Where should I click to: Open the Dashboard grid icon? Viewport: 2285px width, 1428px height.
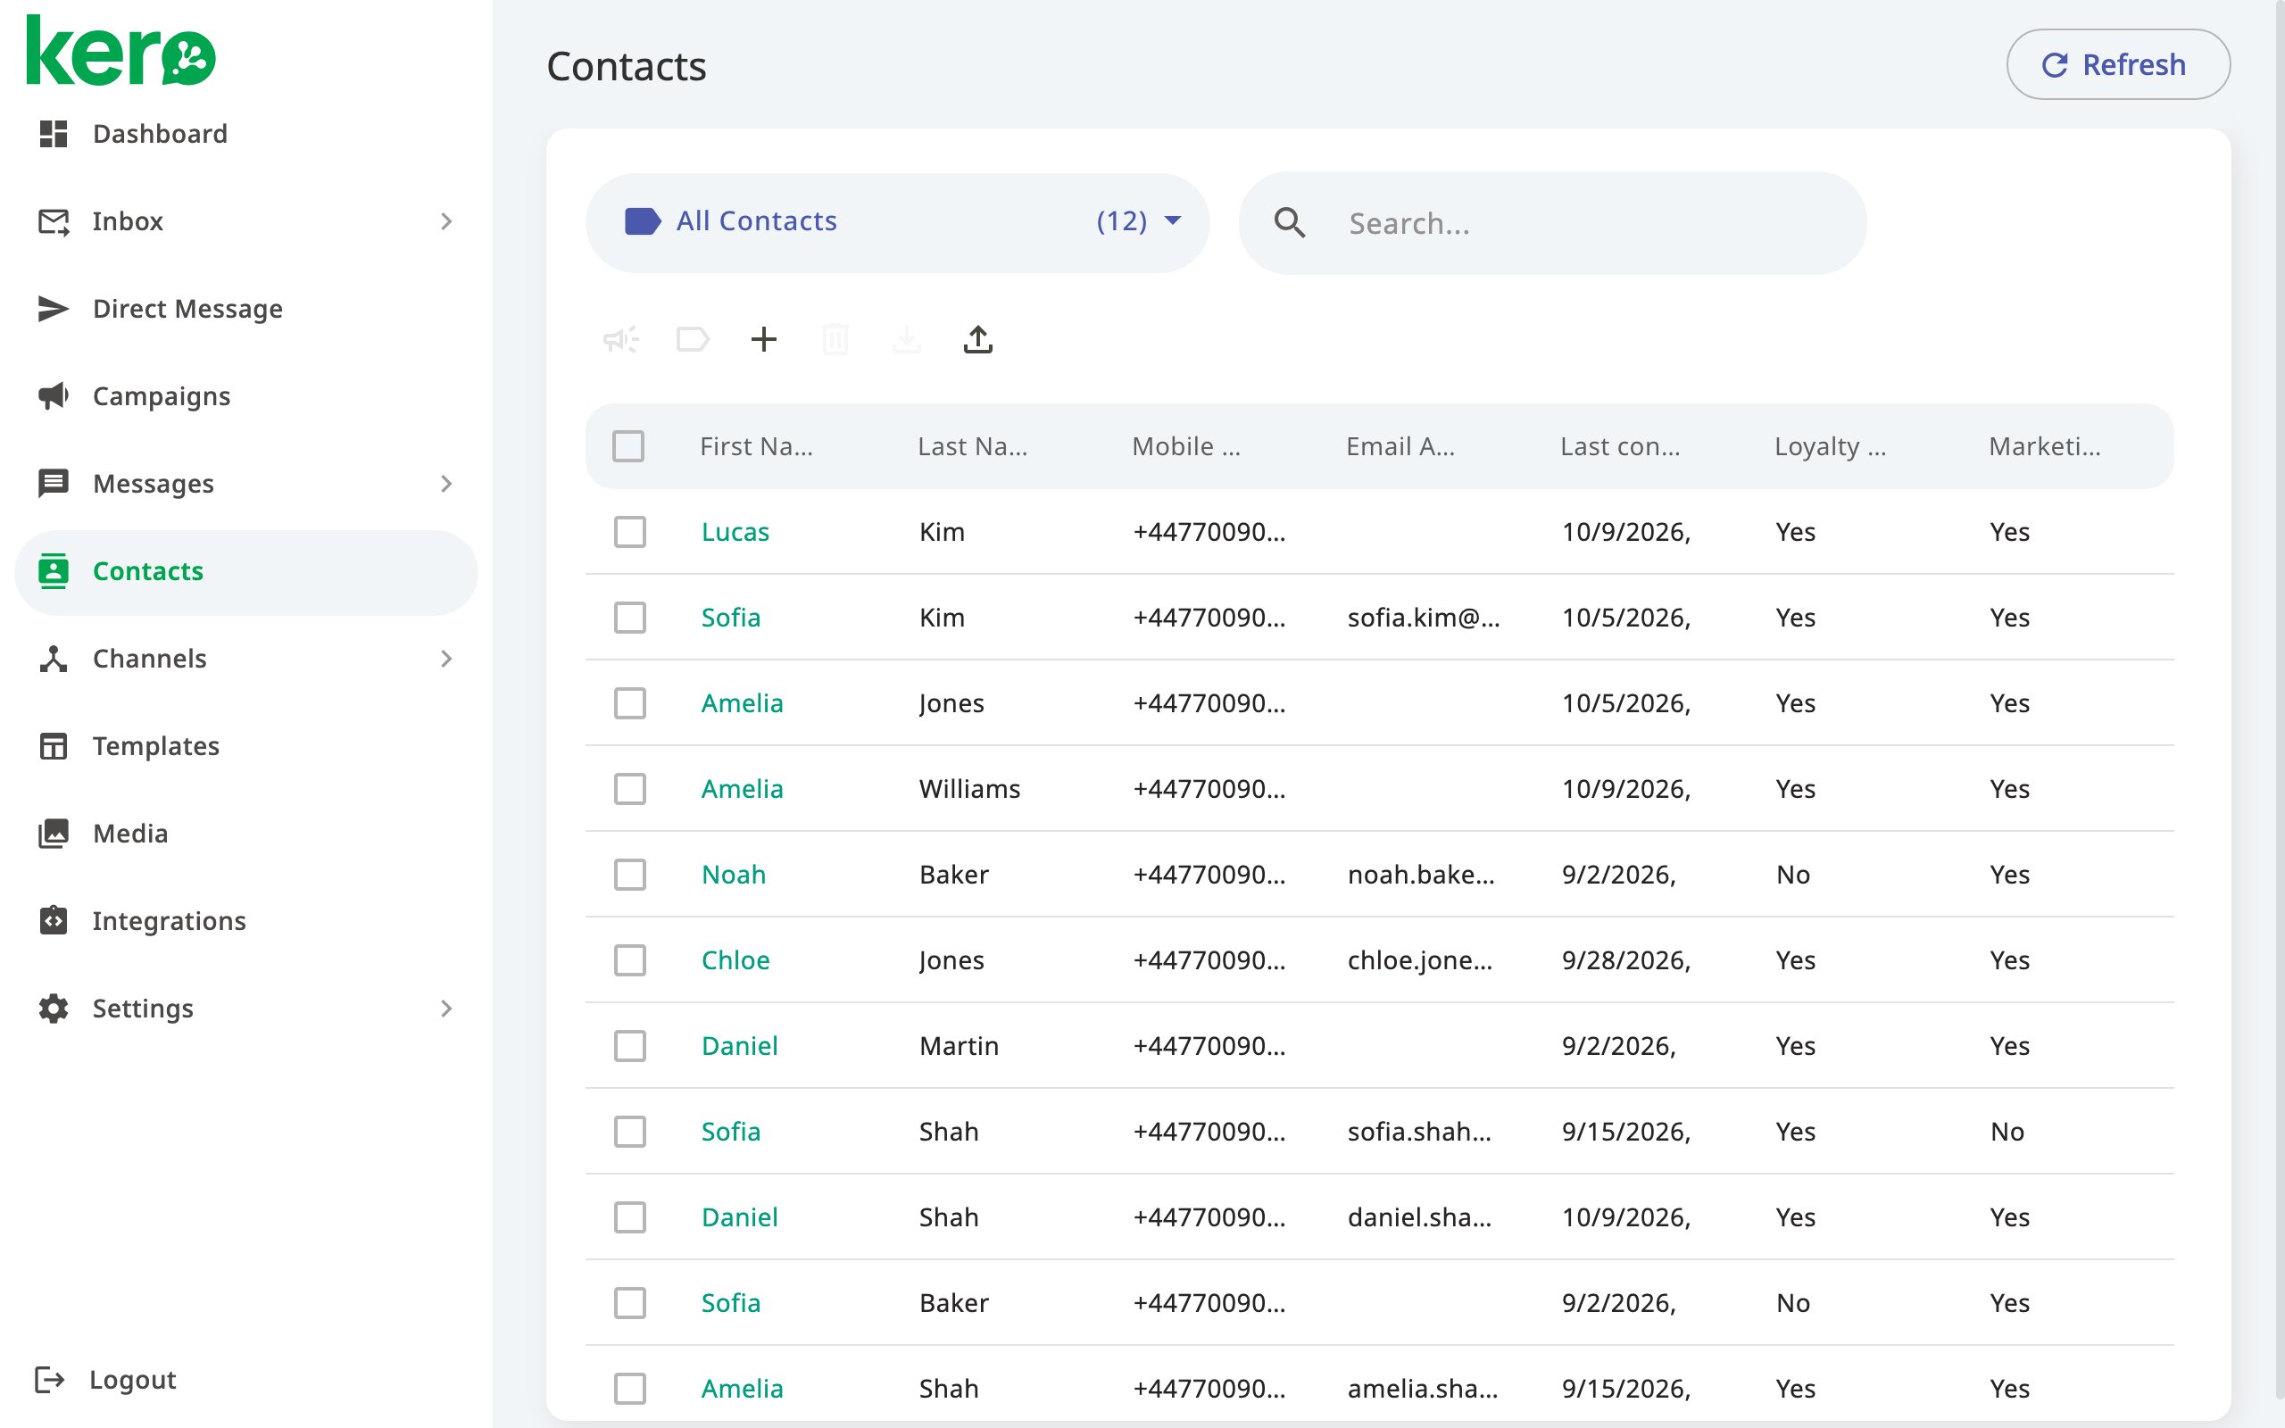point(53,134)
